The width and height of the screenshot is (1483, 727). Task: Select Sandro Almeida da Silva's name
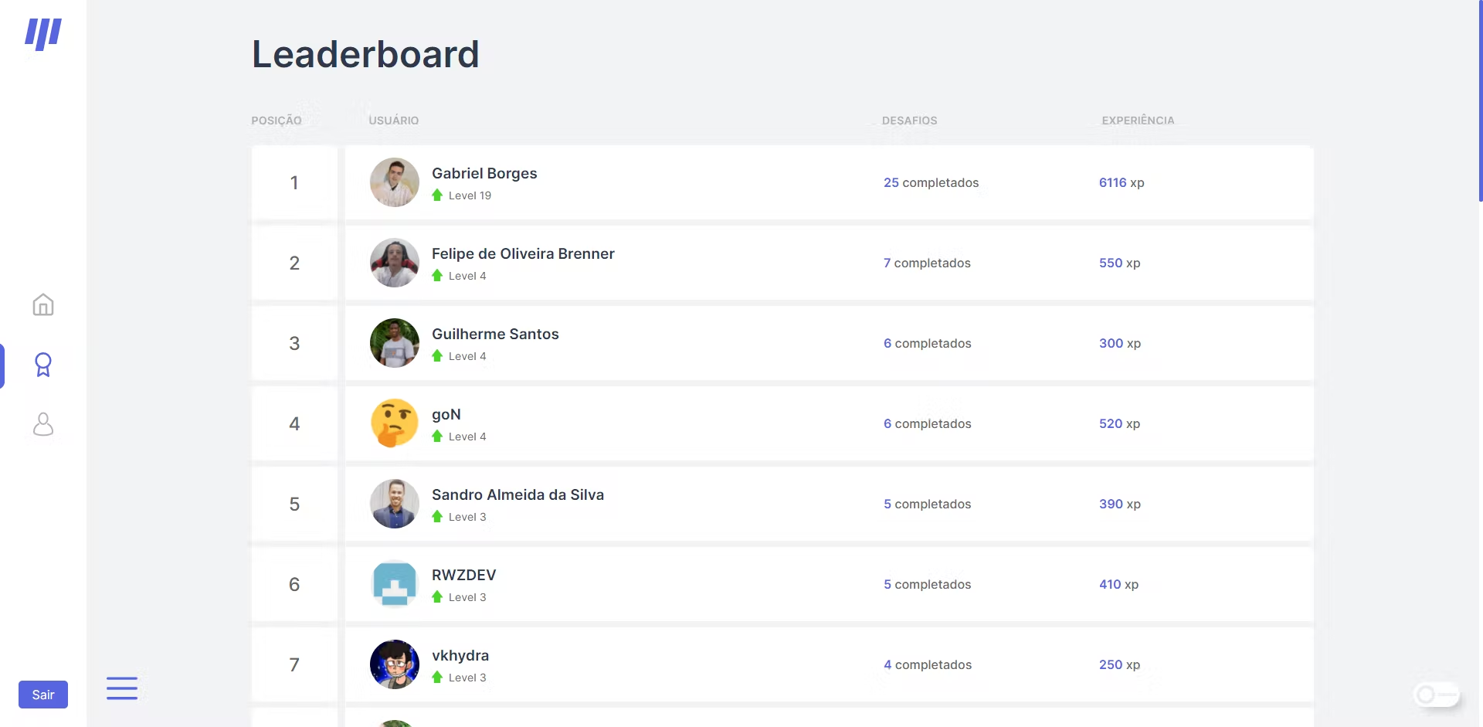518,495
